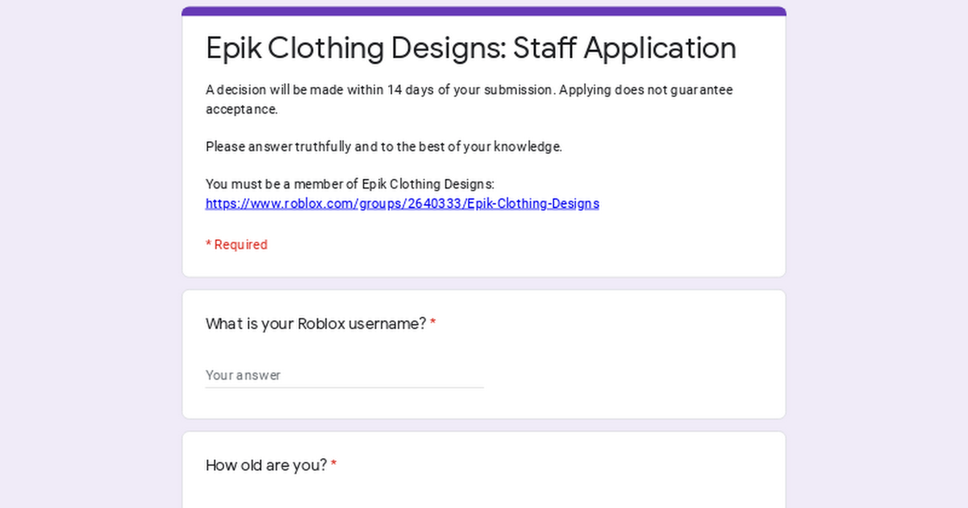Select the "How old are you?" question label
The width and height of the screenshot is (968, 508).
coord(266,465)
